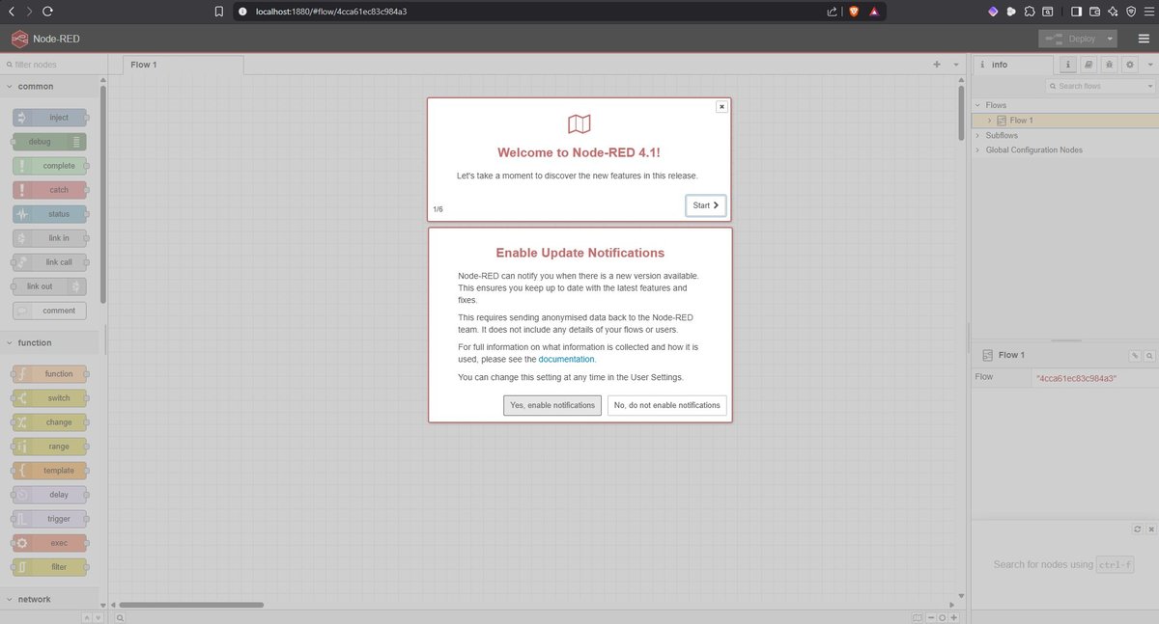Refresh the tips box
Viewport: 1159px width, 624px height.
1138,529
